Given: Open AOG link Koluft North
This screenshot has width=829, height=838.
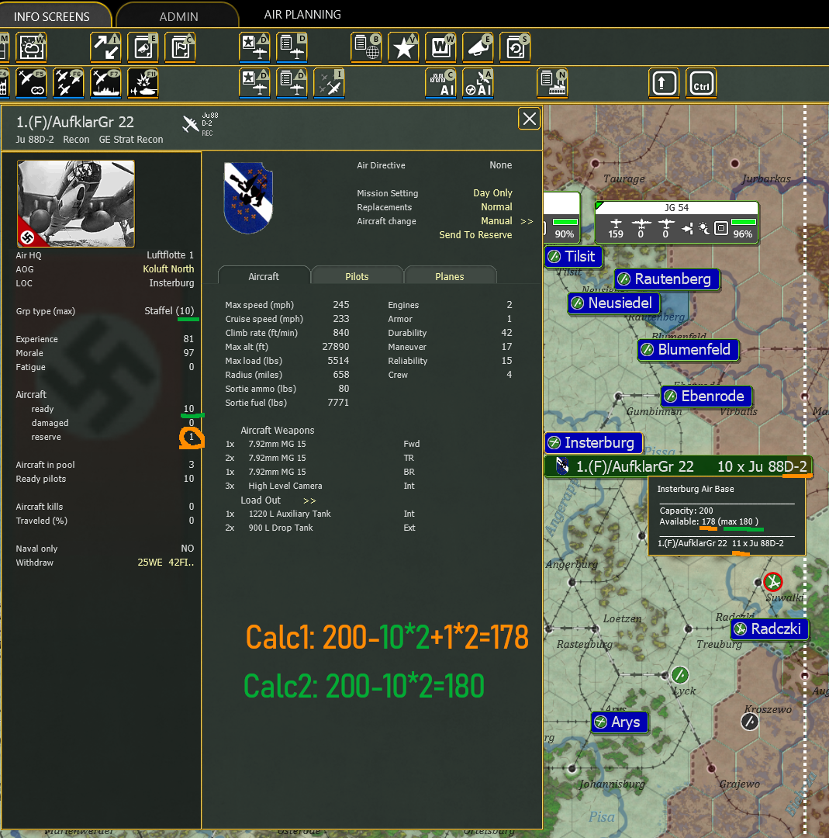Looking at the screenshot, I should [168, 268].
